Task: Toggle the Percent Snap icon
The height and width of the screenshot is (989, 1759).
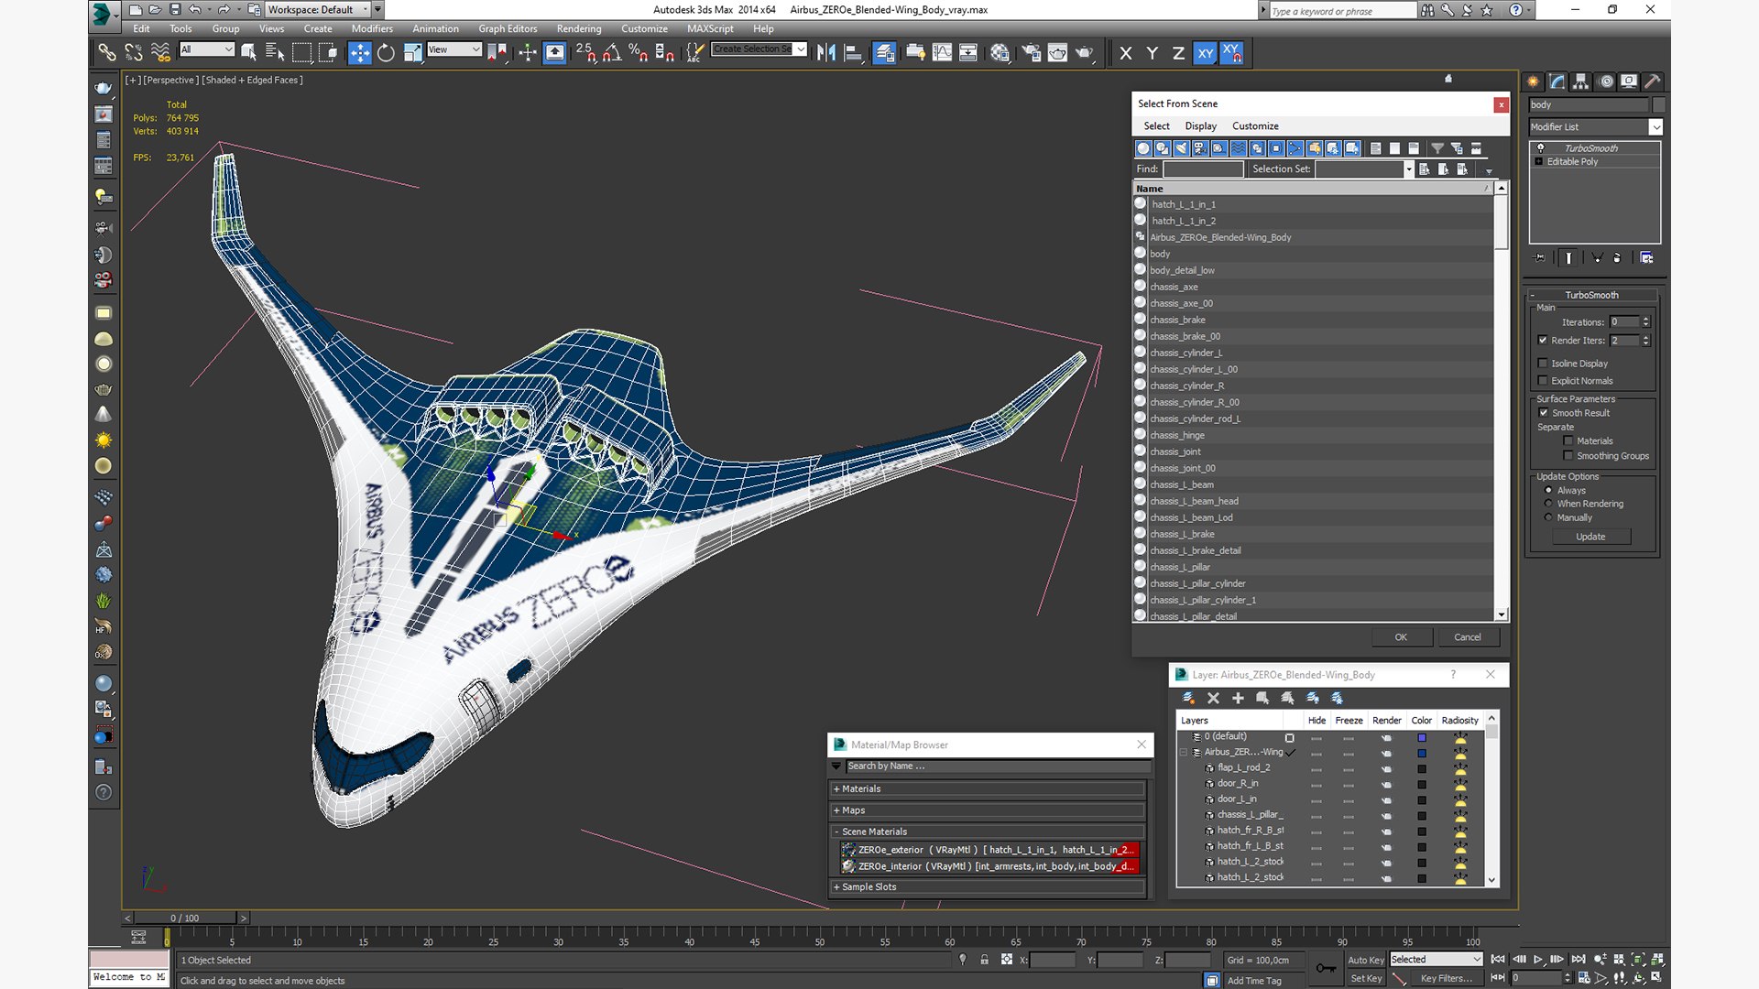Action: coord(639,52)
